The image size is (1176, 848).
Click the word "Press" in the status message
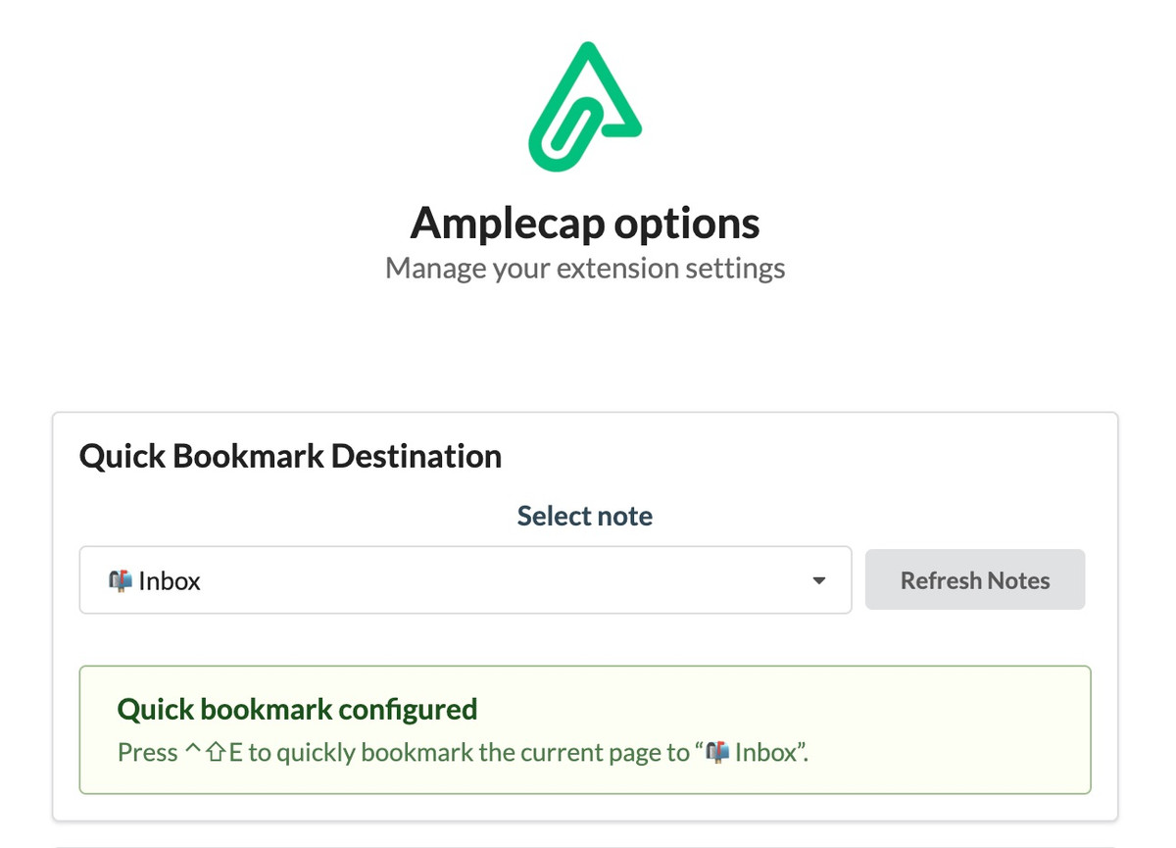point(147,753)
